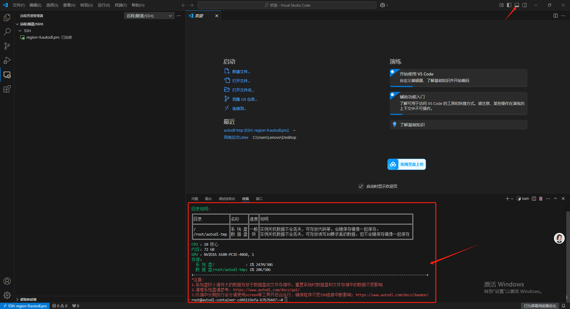Open 辅助功能入门 walkthrough
This screenshot has height=309, width=570.
(458, 103)
